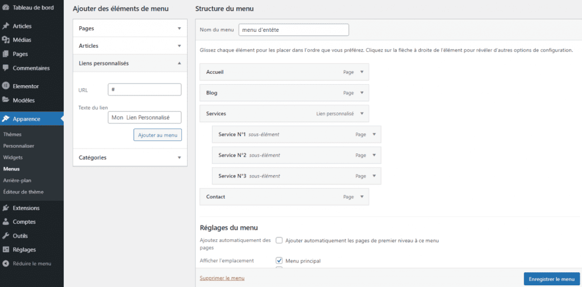The width and height of the screenshot is (582, 287).
Task: Click the Ajouter au menu button
Action: (158, 135)
